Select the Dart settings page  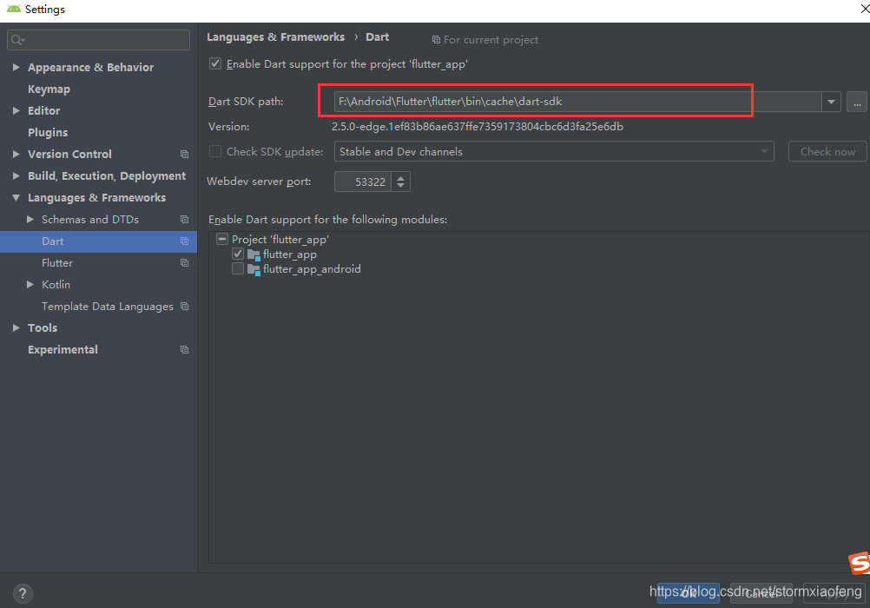(53, 241)
